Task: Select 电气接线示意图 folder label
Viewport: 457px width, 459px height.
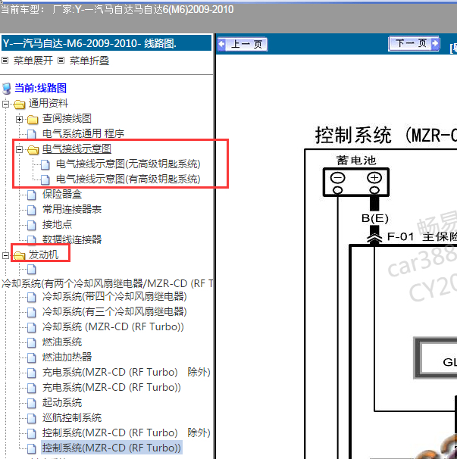Action: coord(77,148)
